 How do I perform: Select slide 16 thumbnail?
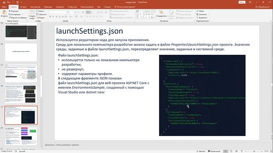click(21, 52)
